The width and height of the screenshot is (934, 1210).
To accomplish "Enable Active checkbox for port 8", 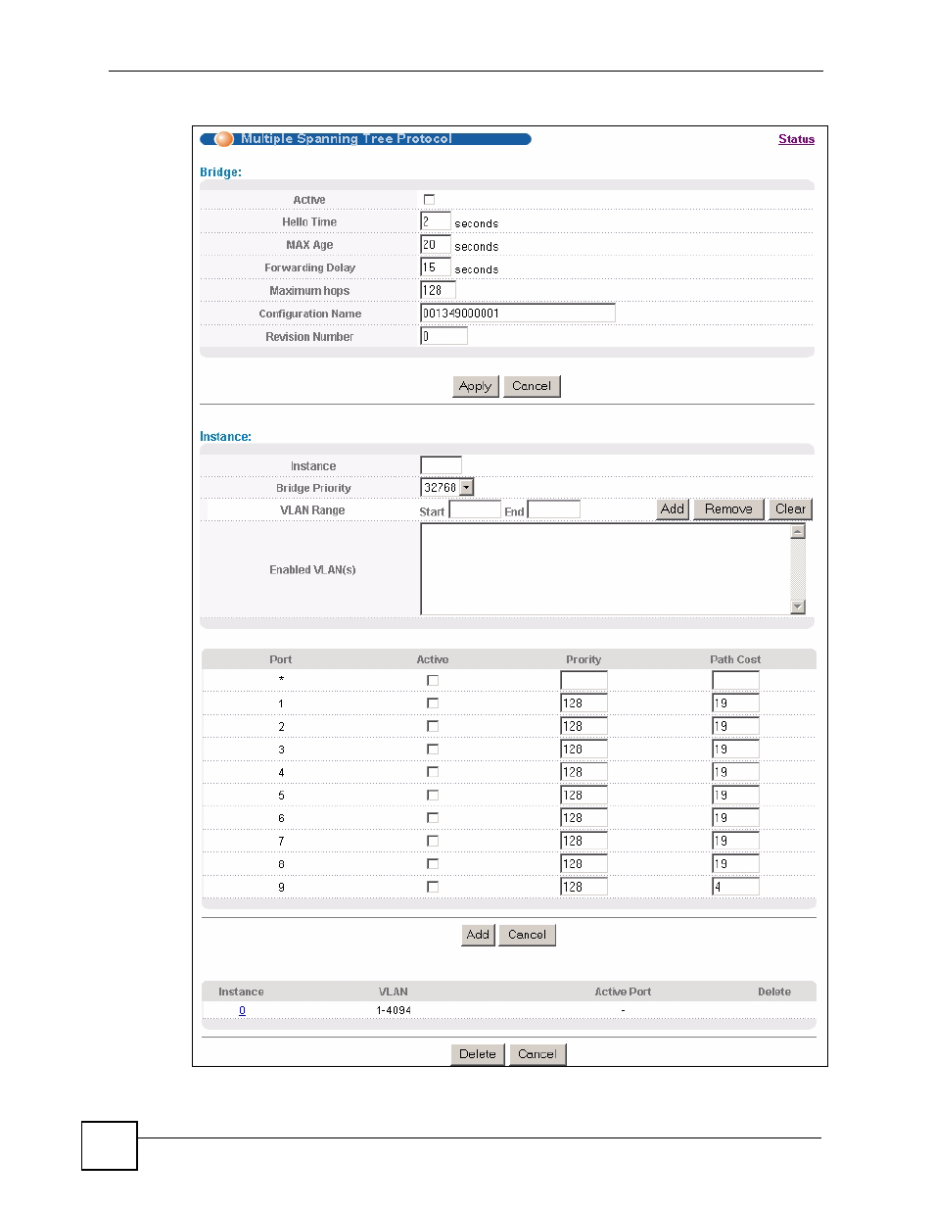I will click(x=433, y=864).
